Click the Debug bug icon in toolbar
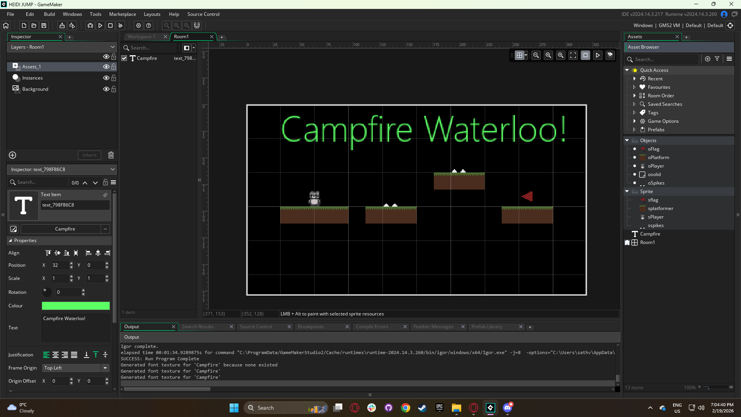741x417 pixels. coord(90,25)
